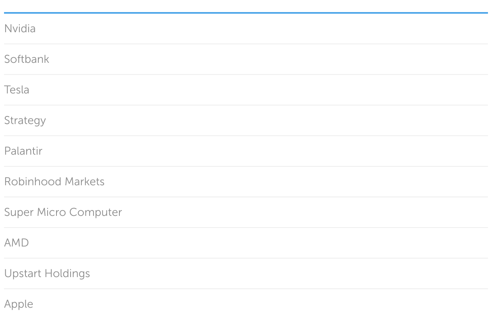Choose the Apple table row
Viewport: 492px width, 323px height.
click(246, 304)
